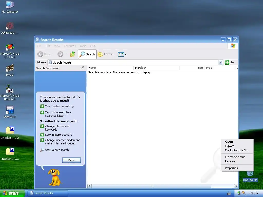Select unlocker-1-9-2 zip file icon
Viewport: 263px width, 197px height.
[x=10, y=133]
